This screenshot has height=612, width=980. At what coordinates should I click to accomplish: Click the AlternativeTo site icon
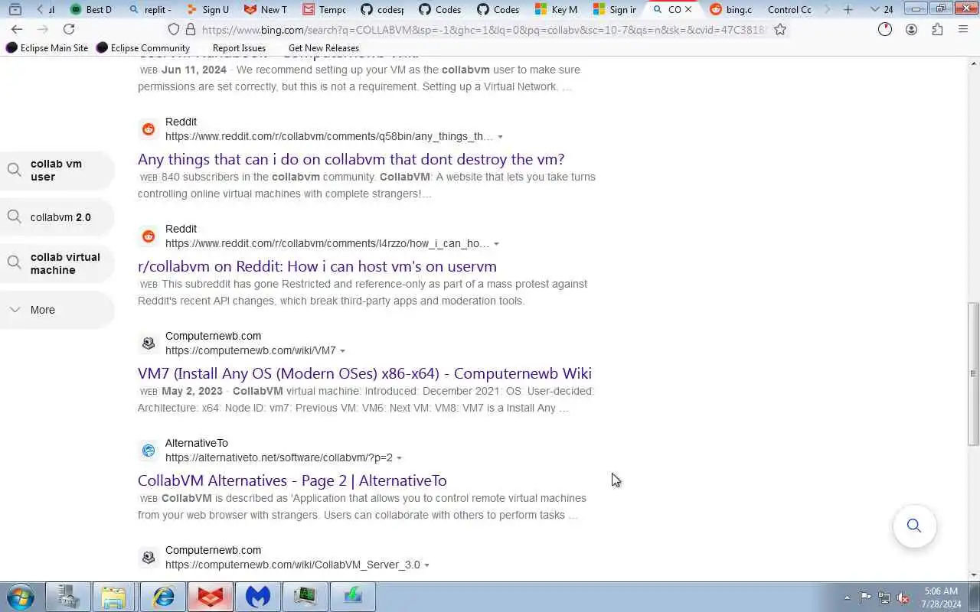point(149,451)
